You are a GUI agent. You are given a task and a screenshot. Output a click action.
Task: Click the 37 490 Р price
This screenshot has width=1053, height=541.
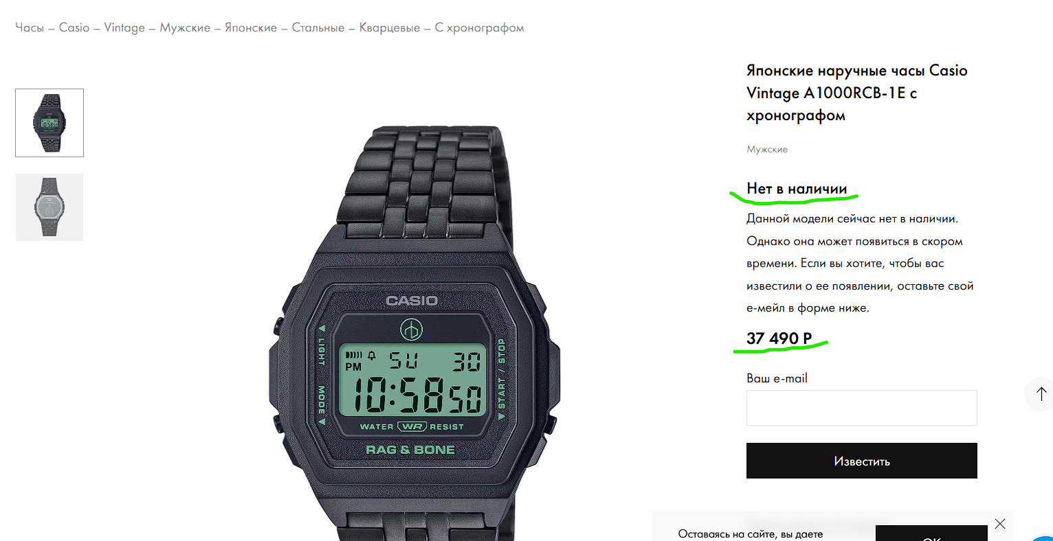coord(779,338)
